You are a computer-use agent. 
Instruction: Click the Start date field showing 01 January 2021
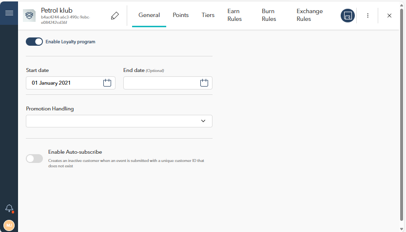70,83
